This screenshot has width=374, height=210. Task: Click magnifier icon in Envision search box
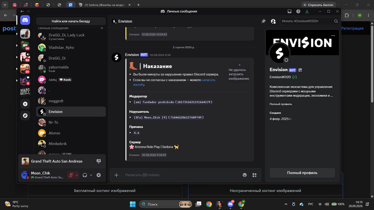[x=336, y=21]
